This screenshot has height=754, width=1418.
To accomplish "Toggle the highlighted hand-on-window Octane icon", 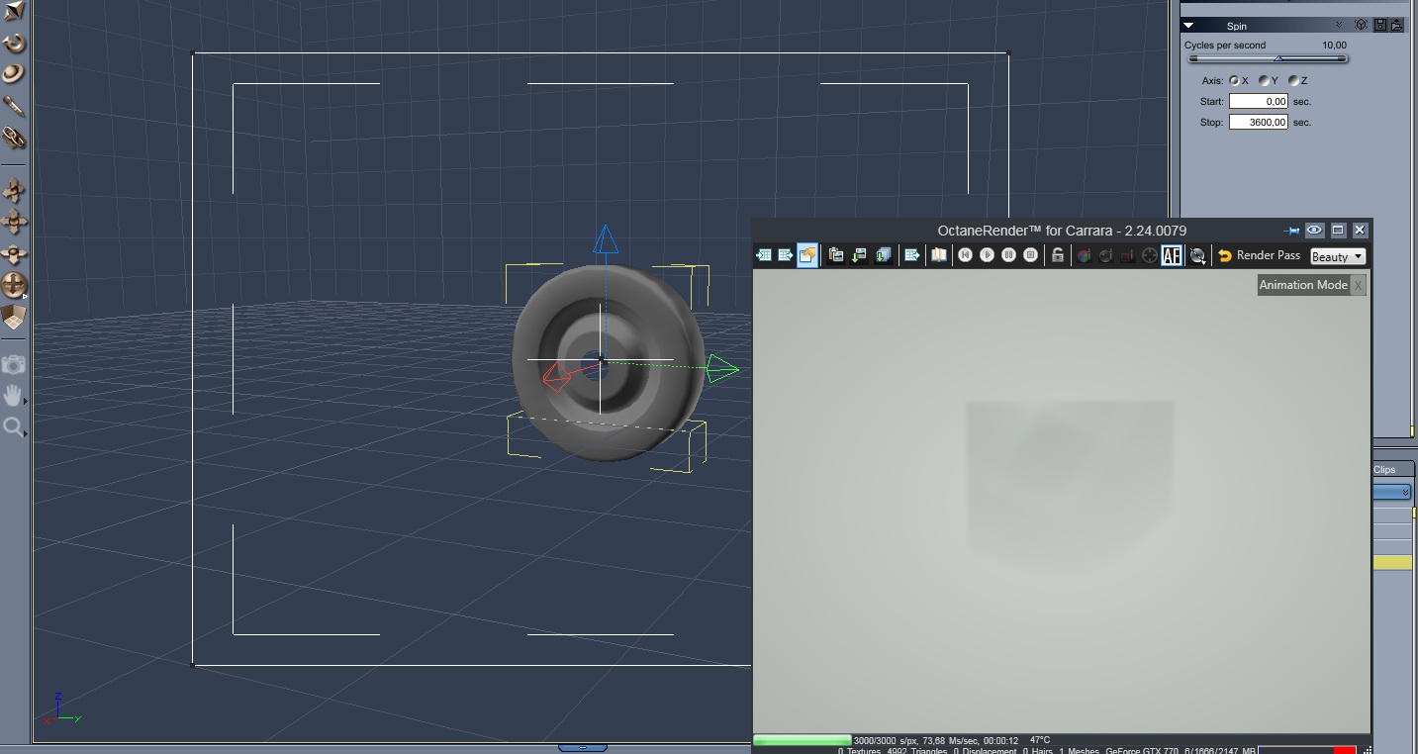I will tap(807, 256).
